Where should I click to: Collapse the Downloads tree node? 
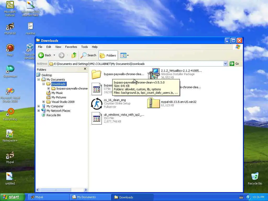pyautogui.click(x=44, y=84)
